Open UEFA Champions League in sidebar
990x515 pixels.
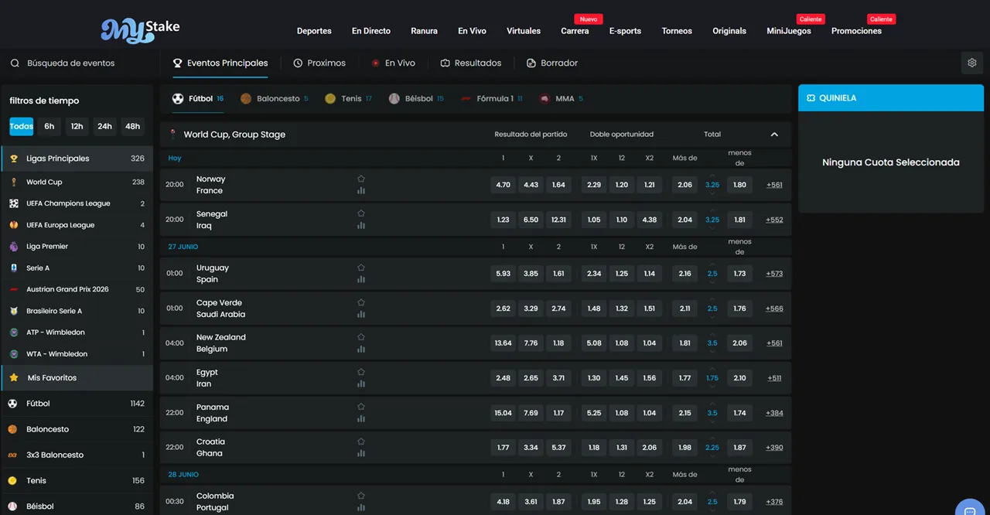click(x=77, y=203)
